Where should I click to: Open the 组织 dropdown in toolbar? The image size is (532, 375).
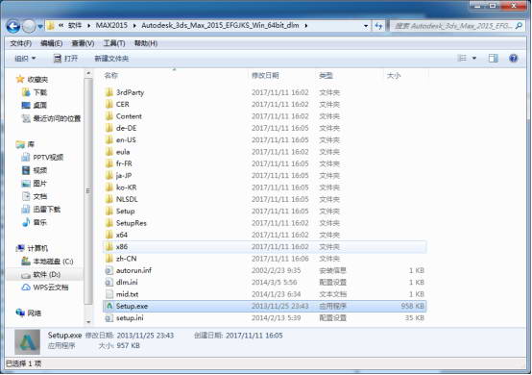tap(25, 59)
